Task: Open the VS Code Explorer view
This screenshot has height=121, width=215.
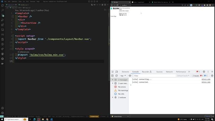Action: (2, 5)
